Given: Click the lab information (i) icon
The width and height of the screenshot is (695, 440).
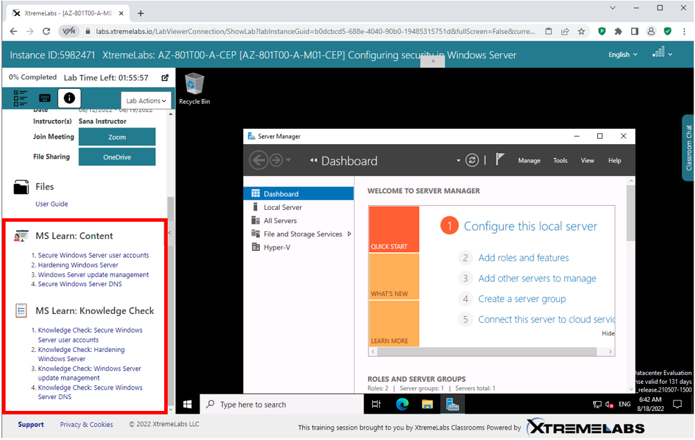Looking at the screenshot, I should pos(69,98).
